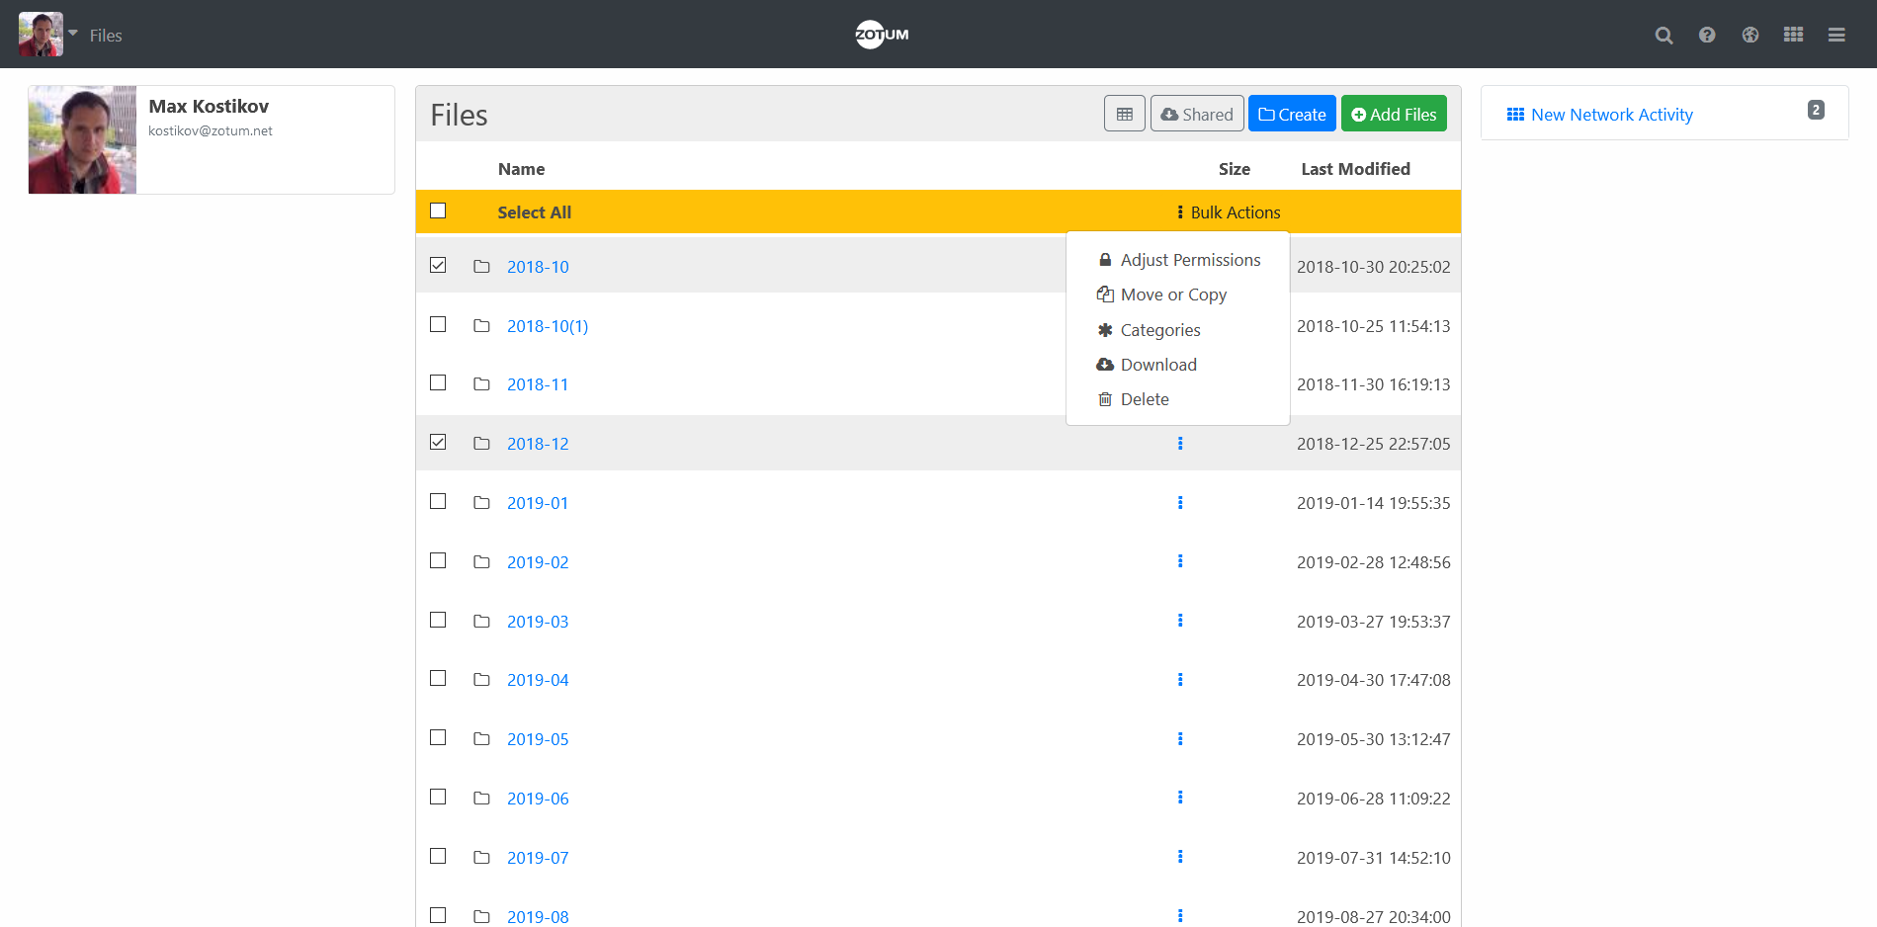
Task: Switch to tile view using grid icon button
Action: [x=1124, y=114]
